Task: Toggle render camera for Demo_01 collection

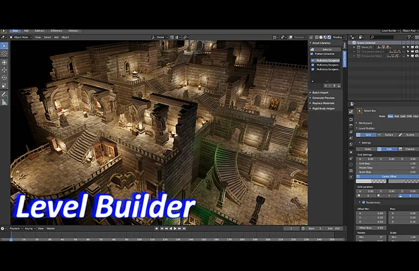Action: (x=416, y=47)
